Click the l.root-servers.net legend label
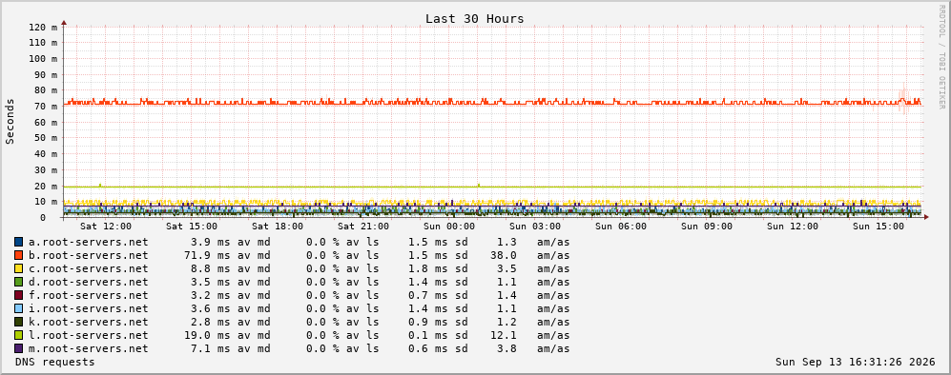The height and width of the screenshot is (375, 951). (x=89, y=335)
